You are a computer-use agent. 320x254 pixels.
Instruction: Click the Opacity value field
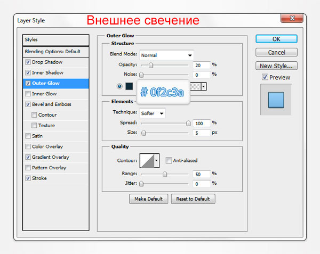[202, 65]
